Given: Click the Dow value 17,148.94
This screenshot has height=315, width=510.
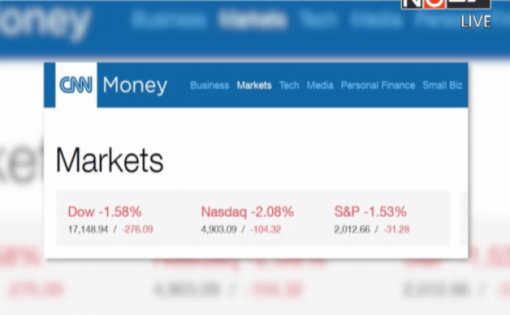Looking at the screenshot, I should click(88, 229).
